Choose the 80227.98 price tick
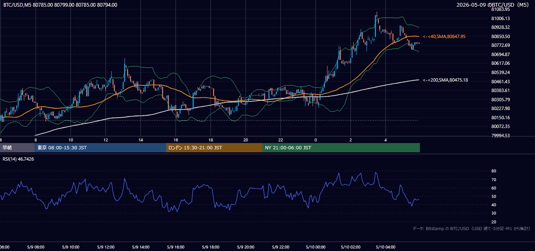 click(x=500, y=108)
